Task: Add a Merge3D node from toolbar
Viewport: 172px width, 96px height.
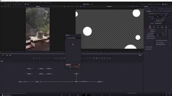Action: point(102,58)
